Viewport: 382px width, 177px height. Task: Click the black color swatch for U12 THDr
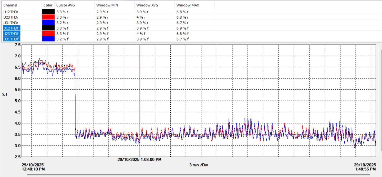(48, 12)
